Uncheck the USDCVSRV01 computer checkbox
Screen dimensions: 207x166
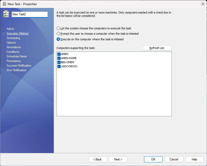(59, 67)
